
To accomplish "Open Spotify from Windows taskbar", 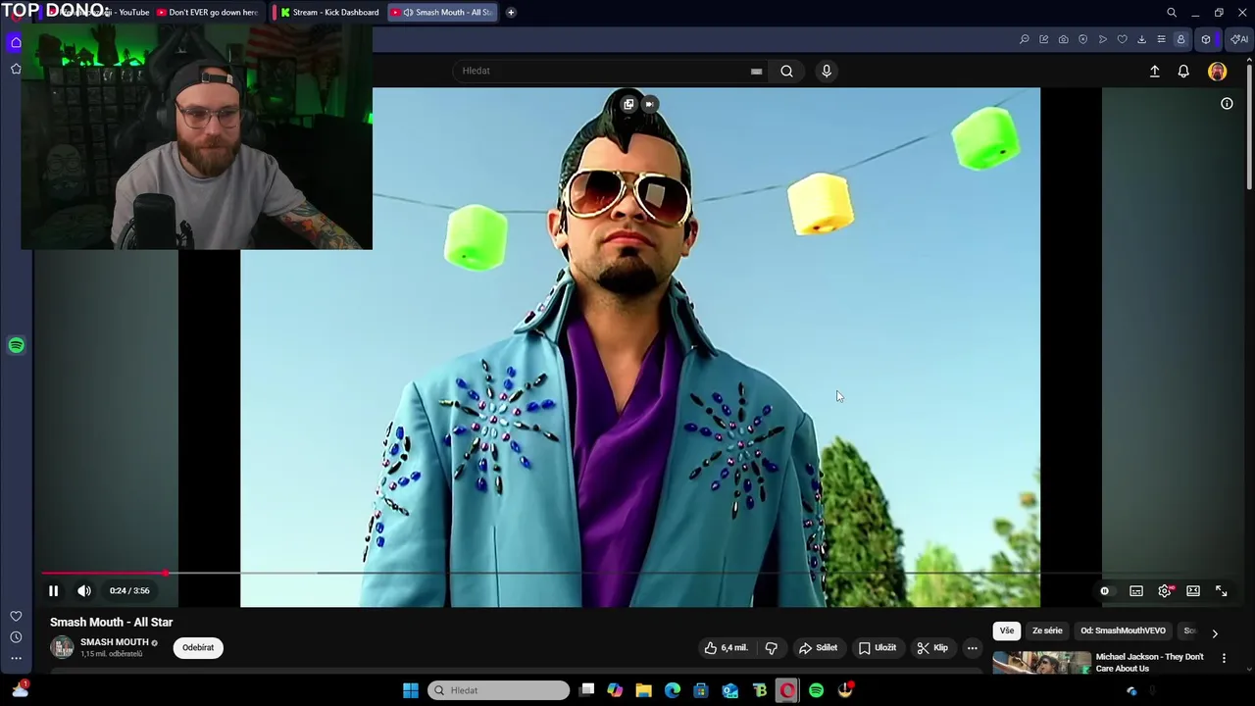I will click(816, 690).
